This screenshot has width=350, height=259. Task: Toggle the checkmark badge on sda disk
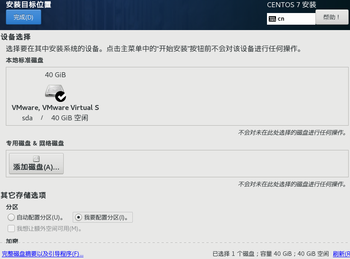pyautogui.click(x=61, y=97)
